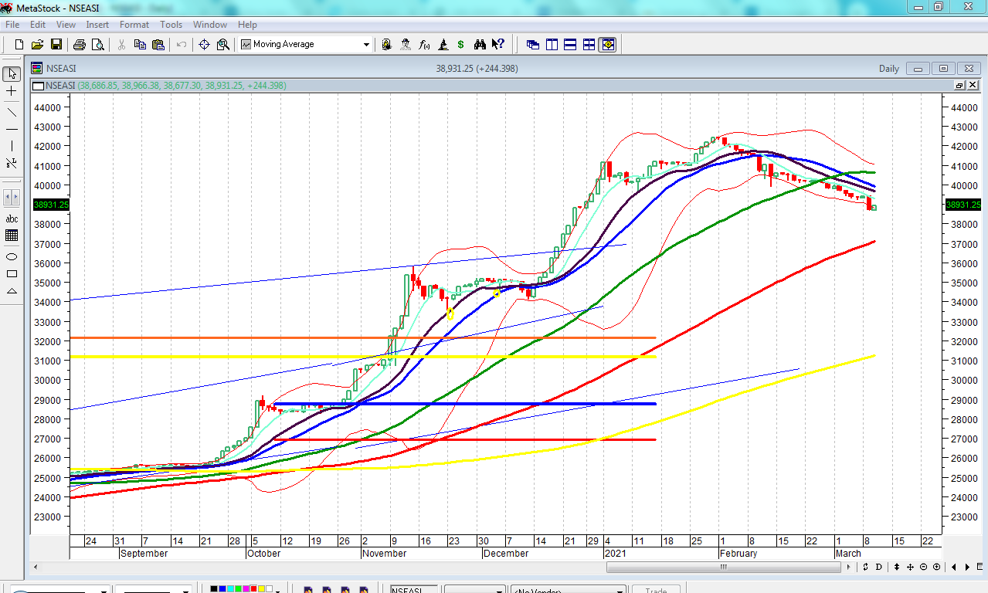988x593 pixels.
Task: Pick the ellipse drawing tool
Action: tap(12, 256)
